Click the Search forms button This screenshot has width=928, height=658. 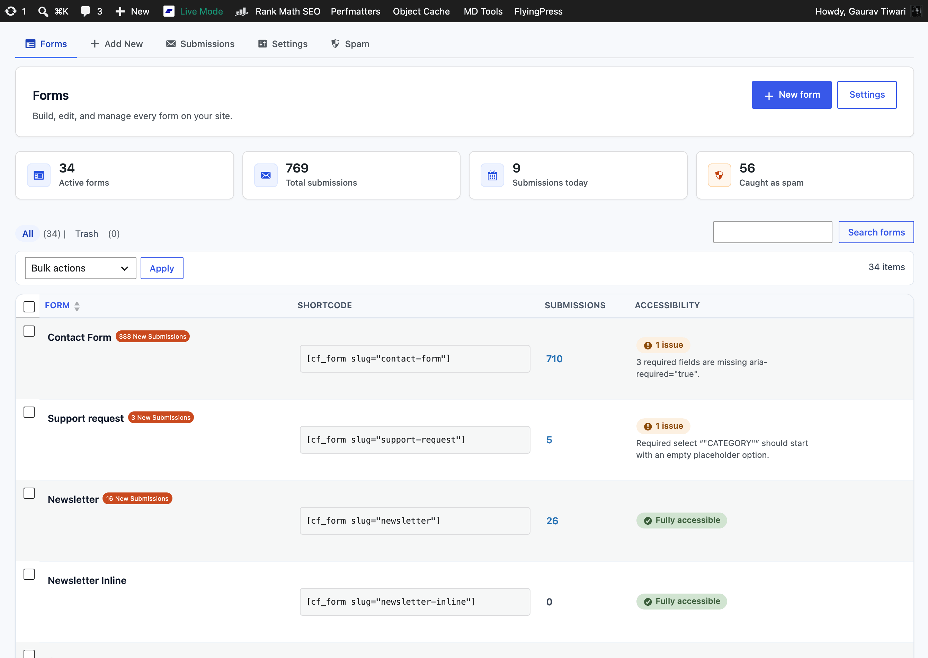click(876, 232)
